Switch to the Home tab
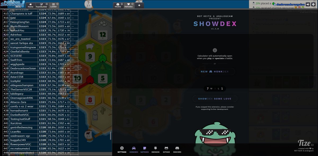Viewport: 318px width, 156px height. coord(30,5)
